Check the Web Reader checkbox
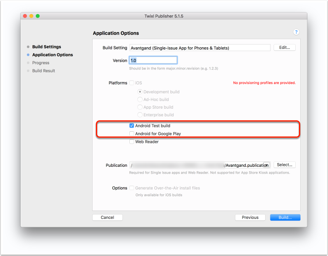The width and height of the screenshot is (328, 256). [132, 141]
